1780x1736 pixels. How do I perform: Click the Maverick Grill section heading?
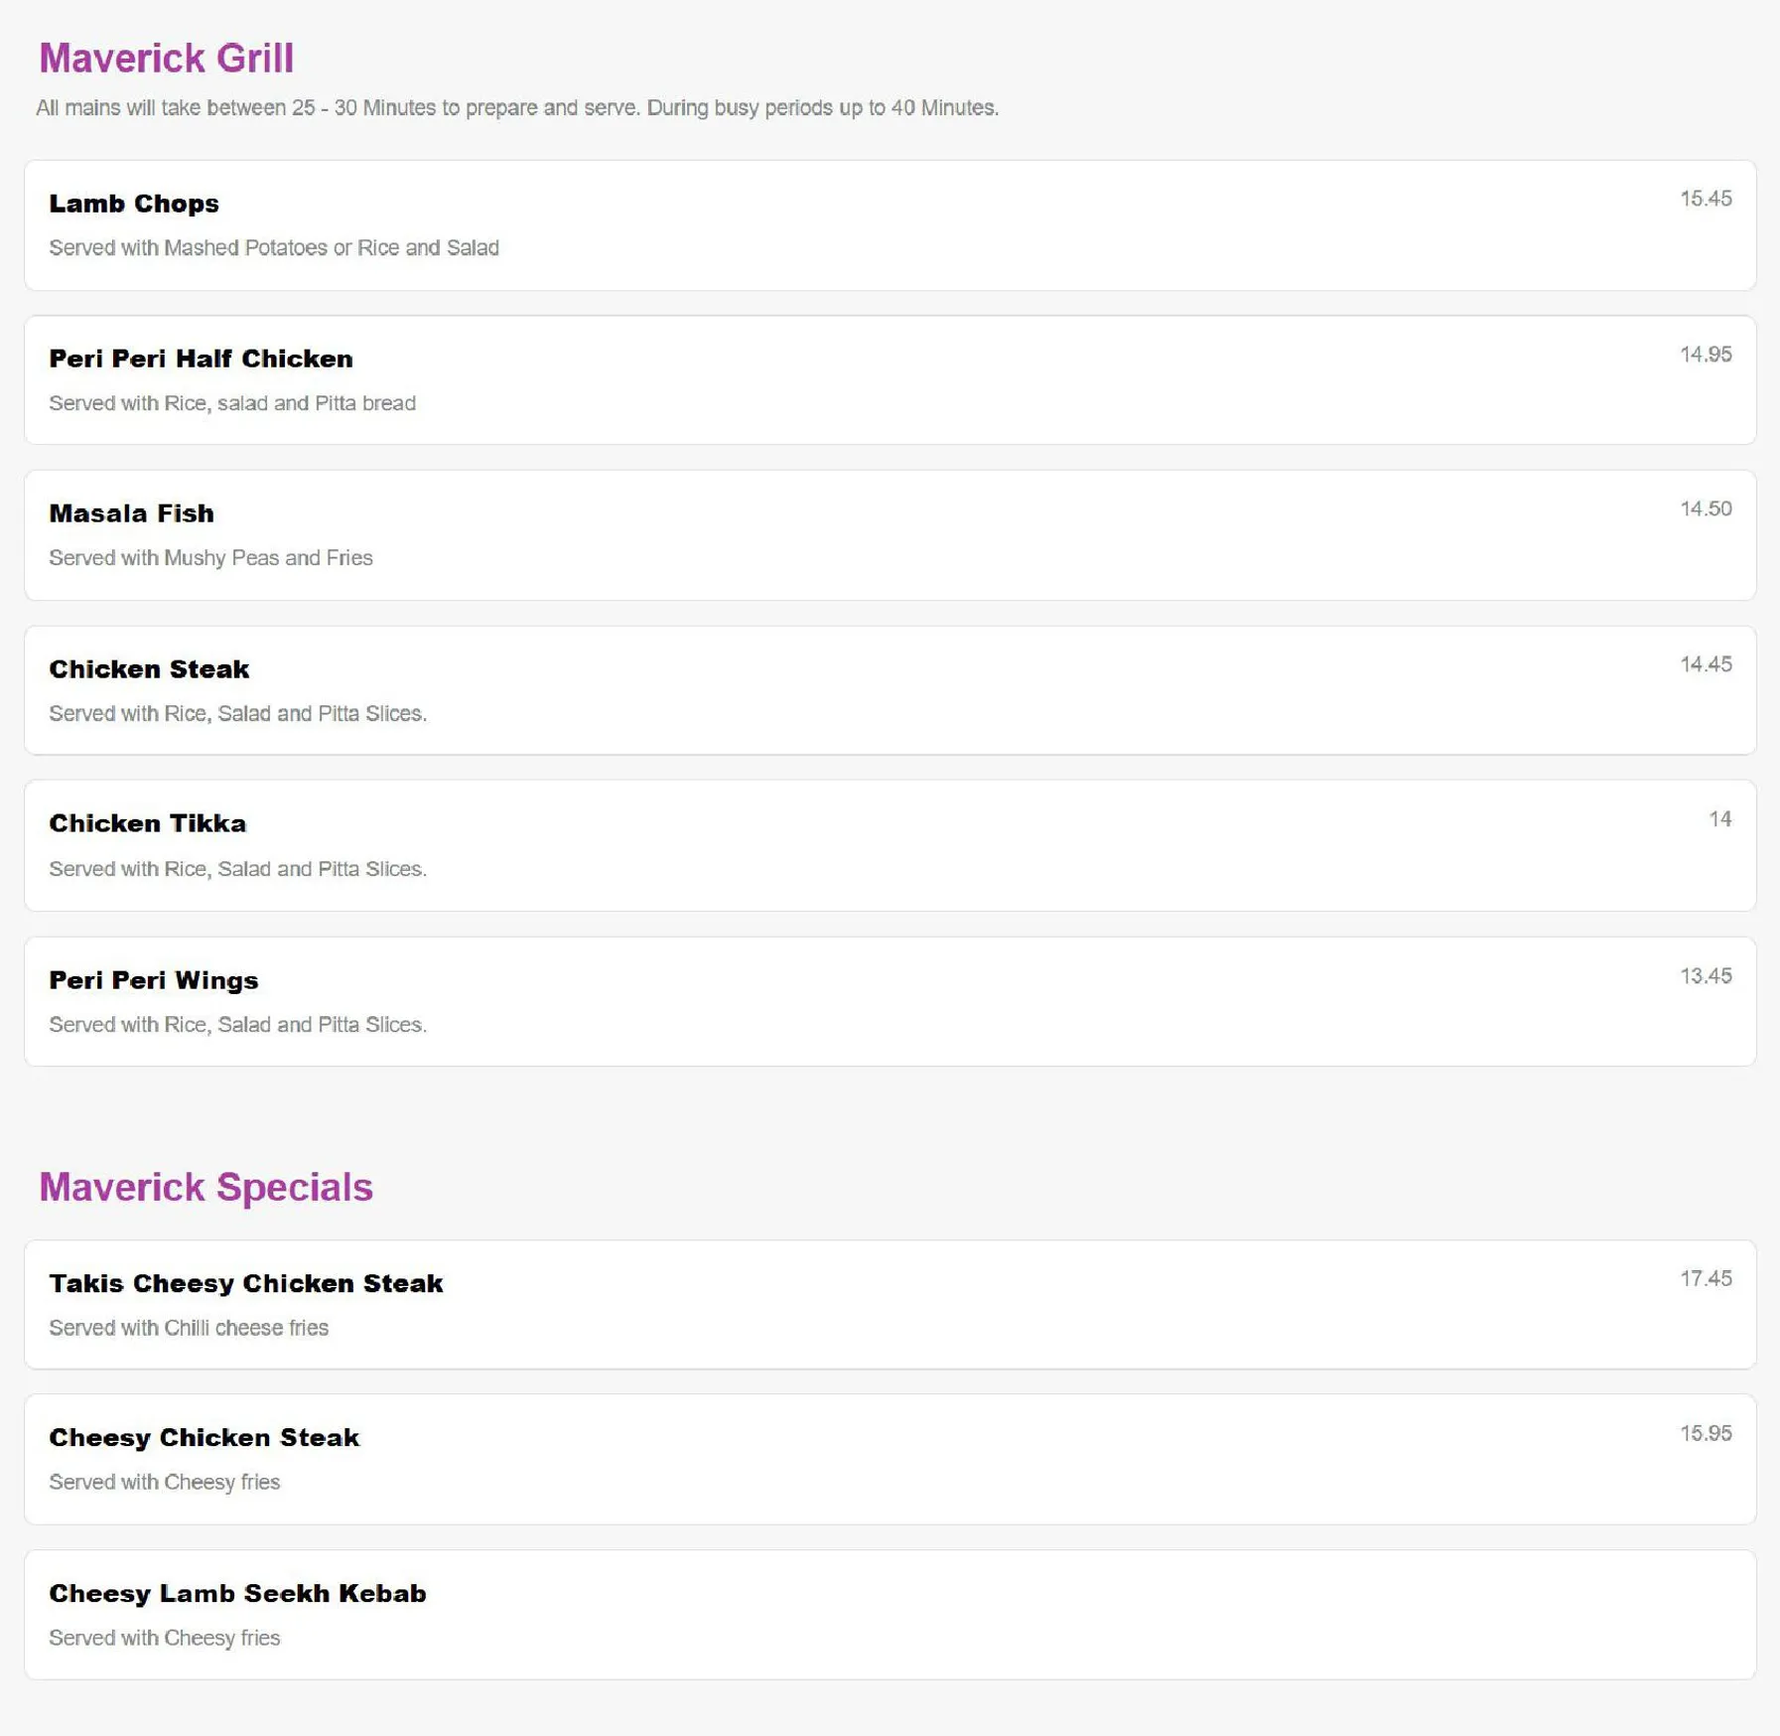point(166,59)
